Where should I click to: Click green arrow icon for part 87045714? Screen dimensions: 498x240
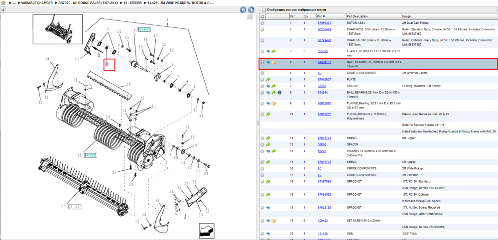(x=268, y=138)
